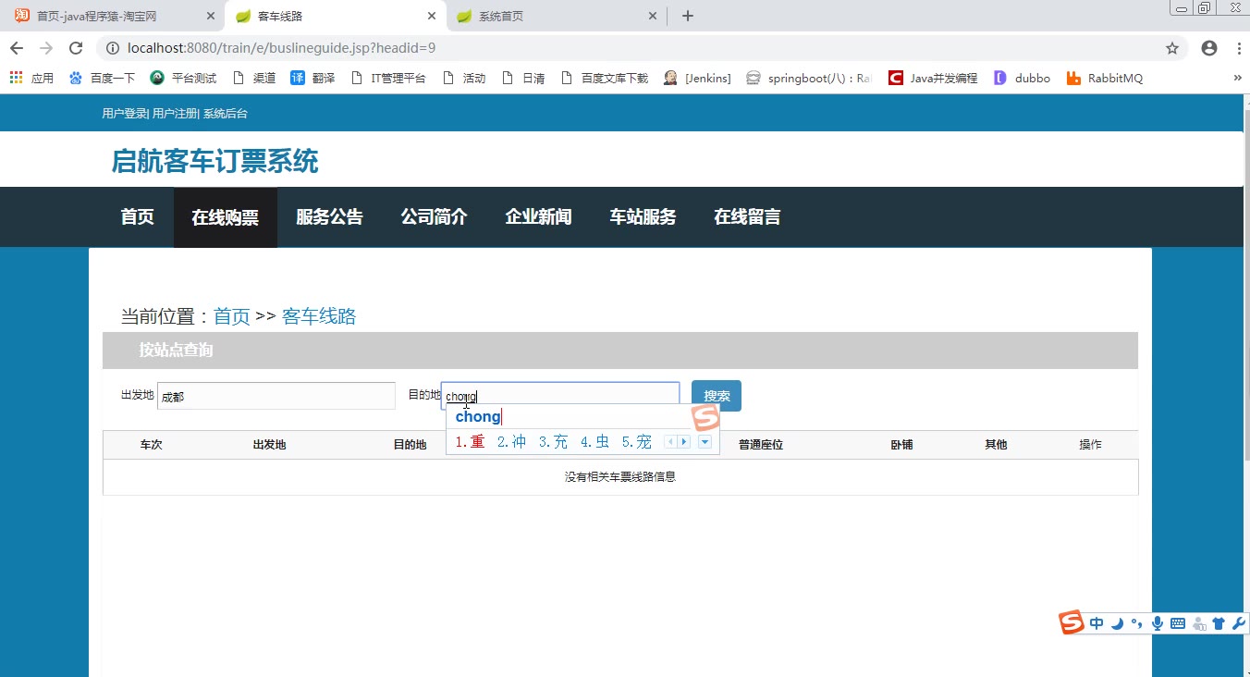1250x677 pixels.
Task: Toggle Sogou Chinese/English punctuation icon
Action: pyautogui.click(x=1136, y=623)
